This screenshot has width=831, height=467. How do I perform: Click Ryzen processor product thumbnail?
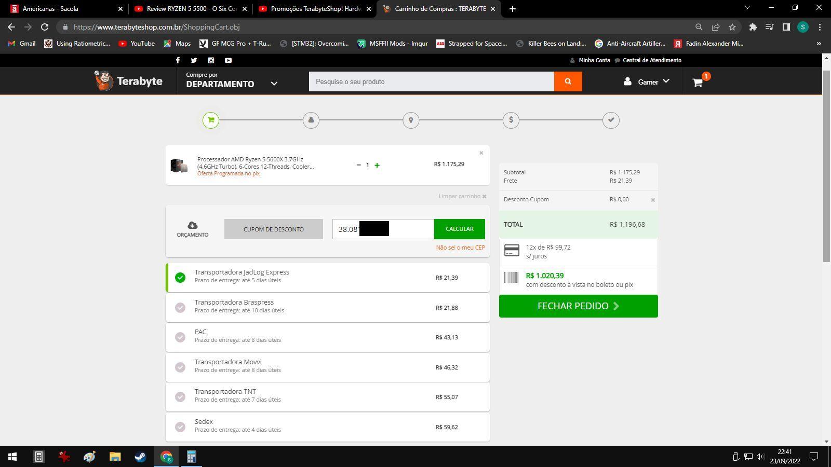pos(179,166)
